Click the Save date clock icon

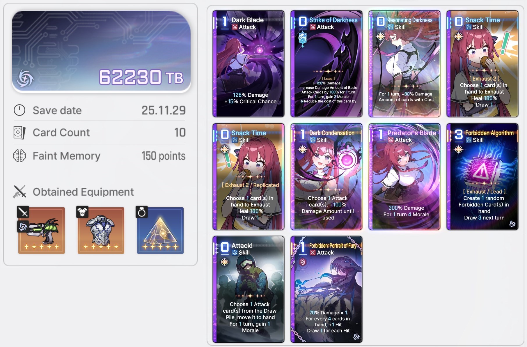19,110
